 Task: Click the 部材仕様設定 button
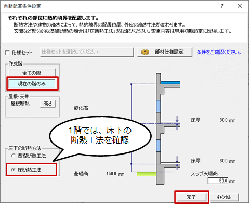165,52
